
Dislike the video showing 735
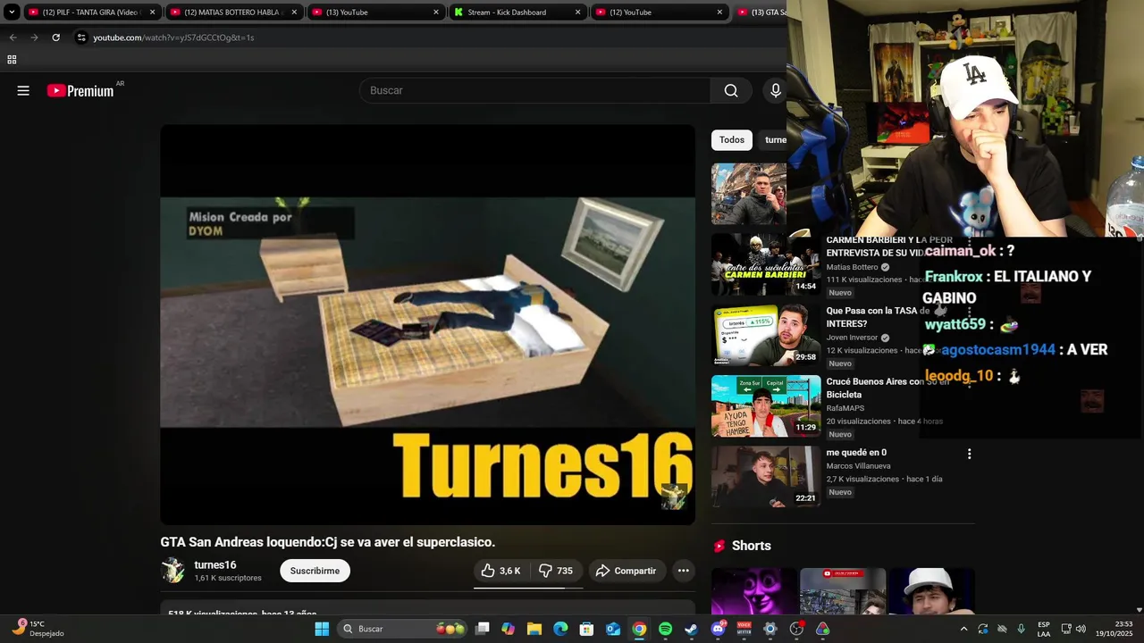pyautogui.click(x=556, y=571)
